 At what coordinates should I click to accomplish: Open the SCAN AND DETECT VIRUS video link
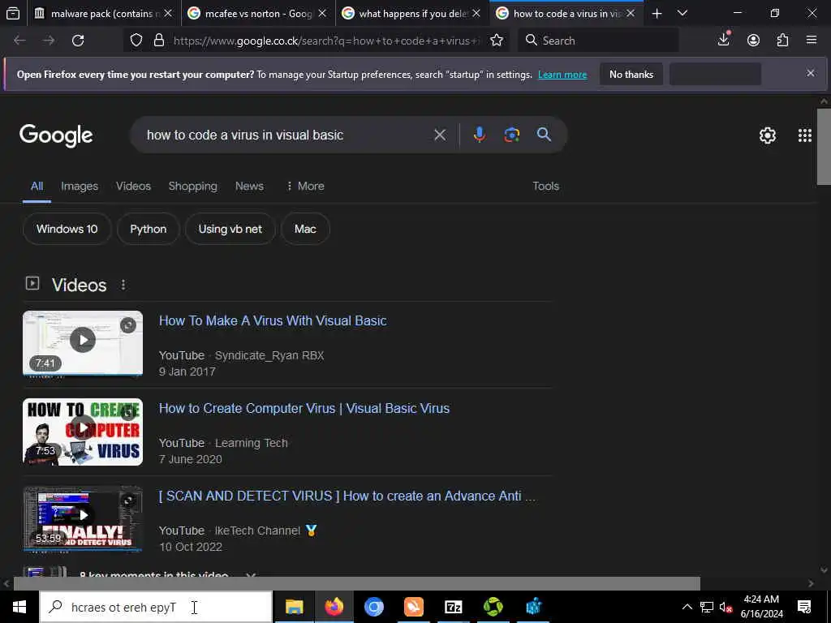tap(347, 496)
